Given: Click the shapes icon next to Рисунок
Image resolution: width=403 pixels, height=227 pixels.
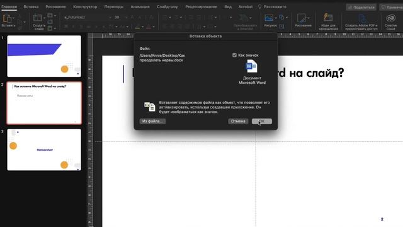Looking at the screenshot, I should (281, 18).
